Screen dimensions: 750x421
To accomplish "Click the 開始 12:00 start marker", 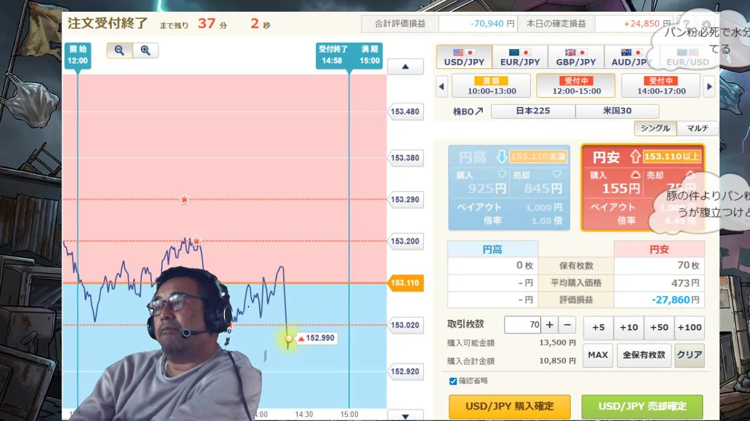I will tap(77, 56).
